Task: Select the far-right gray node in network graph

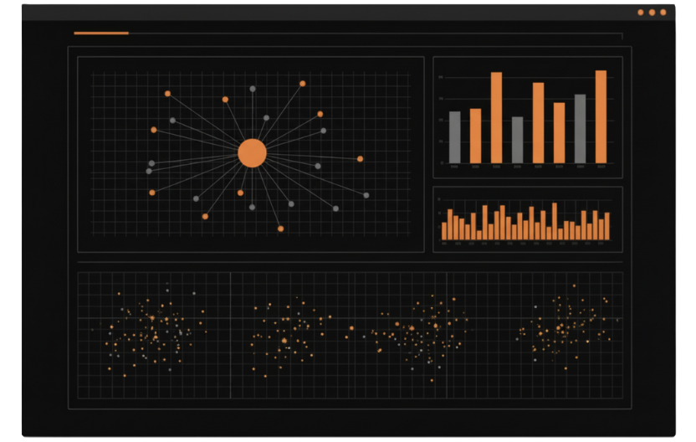Action: [366, 195]
